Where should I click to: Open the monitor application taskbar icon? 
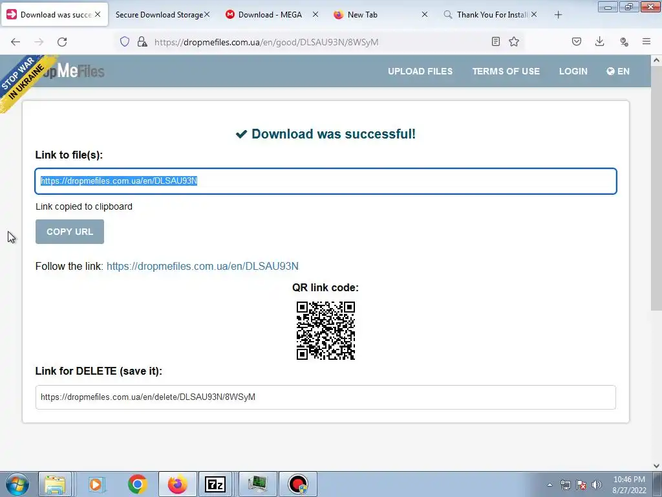(x=258, y=484)
